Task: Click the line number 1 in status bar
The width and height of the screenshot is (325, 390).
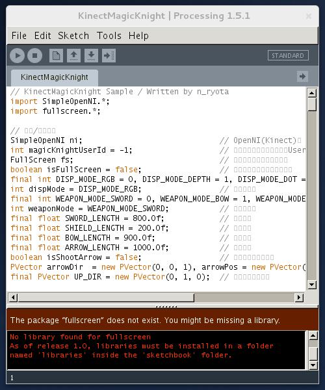Action: (12, 378)
